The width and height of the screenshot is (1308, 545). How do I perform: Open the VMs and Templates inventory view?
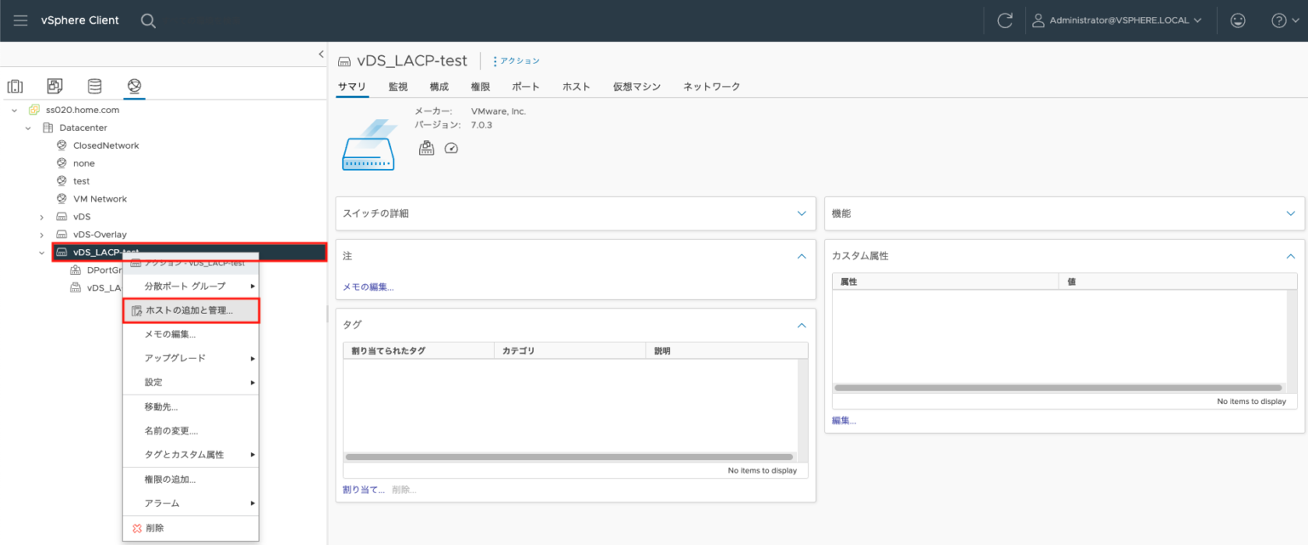54,86
